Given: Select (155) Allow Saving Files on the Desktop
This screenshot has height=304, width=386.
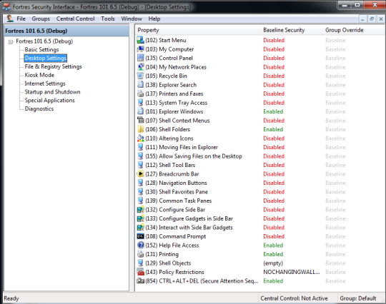Looking at the screenshot, I should [260, 156].
